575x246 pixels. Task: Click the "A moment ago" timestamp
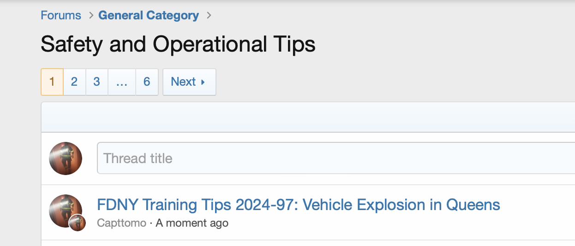(x=192, y=223)
